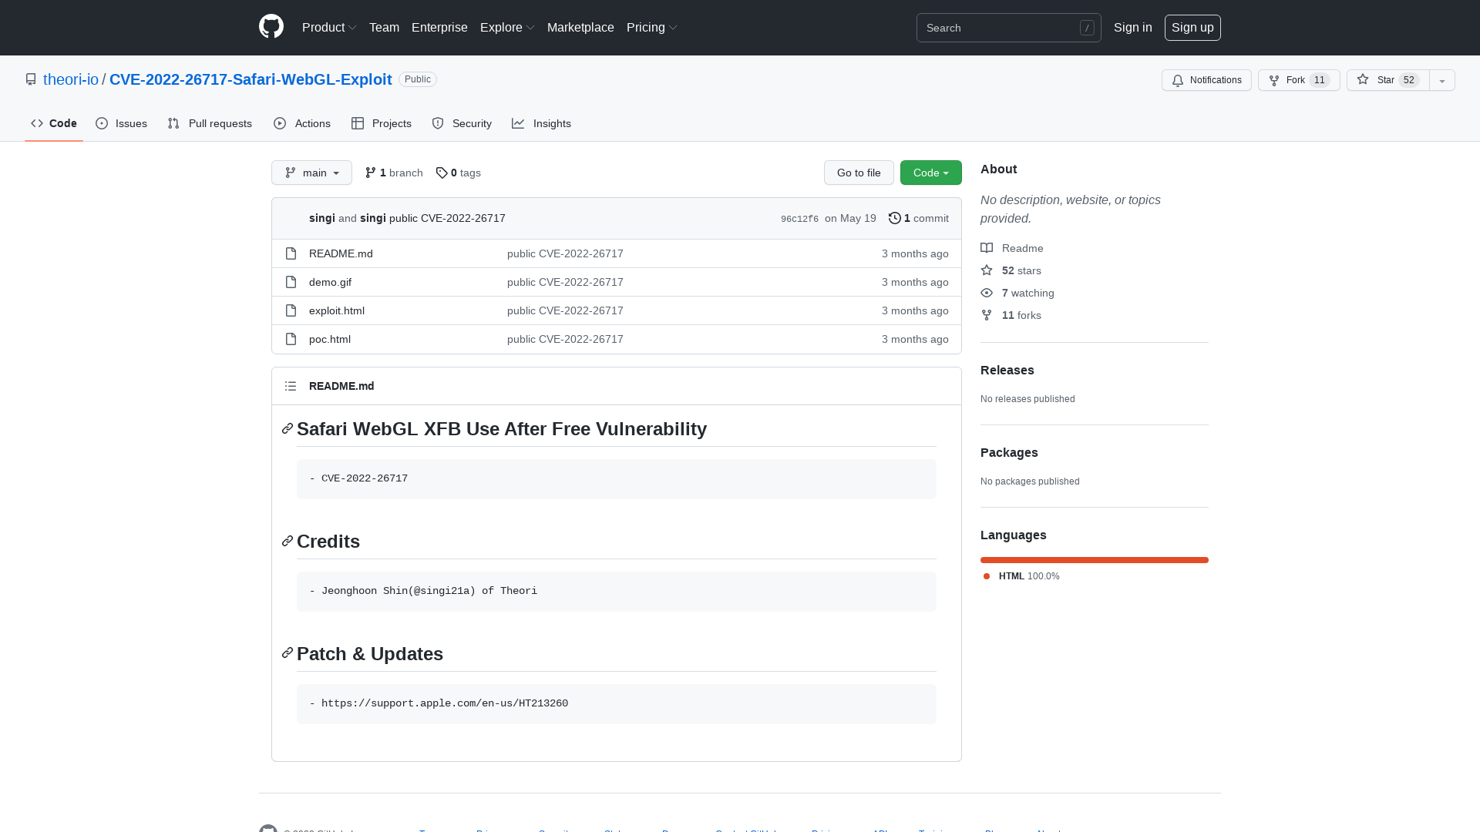Click commit message next to exploit.html

(x=565, y=310)
